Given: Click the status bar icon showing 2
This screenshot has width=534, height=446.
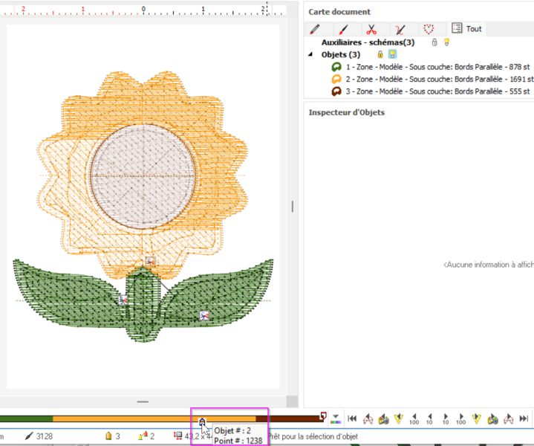Looking at the screenshot, I should click(x=143, y=436).
